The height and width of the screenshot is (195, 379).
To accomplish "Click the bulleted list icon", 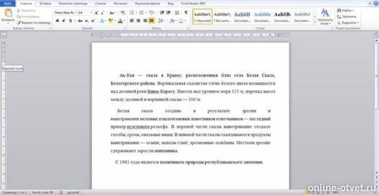I will click(x=132, y=13).
